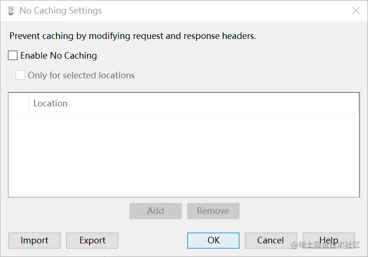Click the blank first column header
368x257 pixels.
click(x=19, y=103)
